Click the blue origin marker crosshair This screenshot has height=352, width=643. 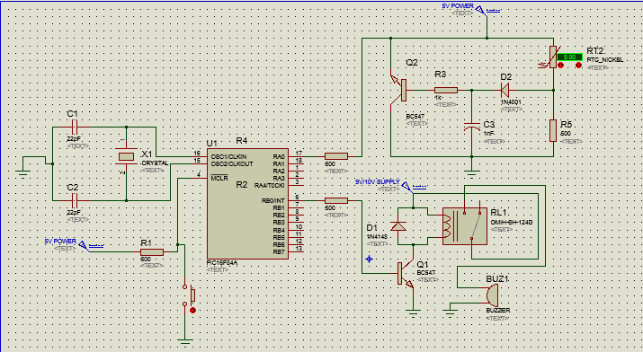[x=369, y=260]
